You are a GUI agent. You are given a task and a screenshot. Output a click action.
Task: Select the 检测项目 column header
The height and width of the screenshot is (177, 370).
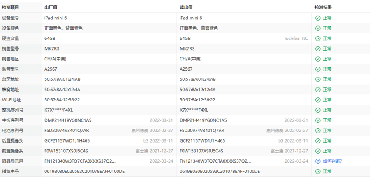(x=11, y=7)
